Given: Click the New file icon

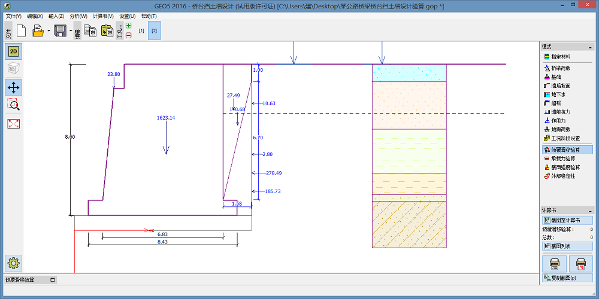Looking at the screenshot, I should [21, 30].
